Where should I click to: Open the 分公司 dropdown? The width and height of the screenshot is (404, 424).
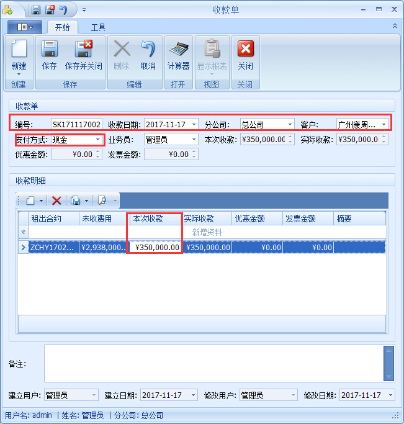tap(290, 124)
